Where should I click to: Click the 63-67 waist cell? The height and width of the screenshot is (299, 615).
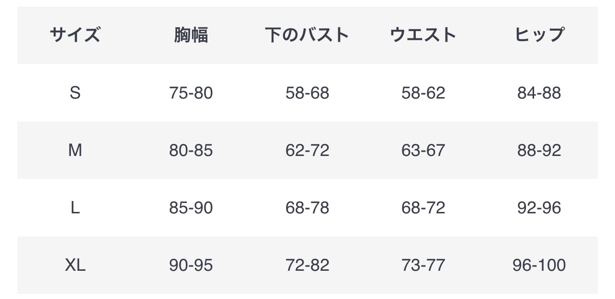[423, 150]
